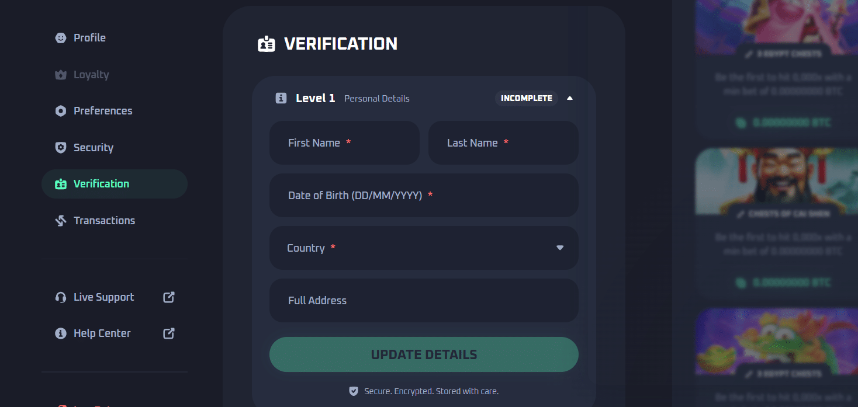Collapse the Level 1 Personal Details section
This screenshot has height=407, width=858.
point(570,98)
